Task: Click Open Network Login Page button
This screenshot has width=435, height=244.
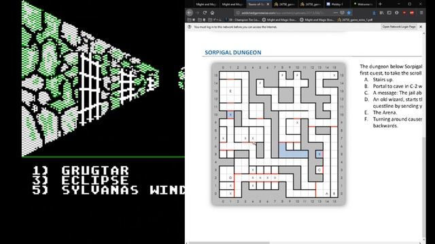Action: pos(399,27)
